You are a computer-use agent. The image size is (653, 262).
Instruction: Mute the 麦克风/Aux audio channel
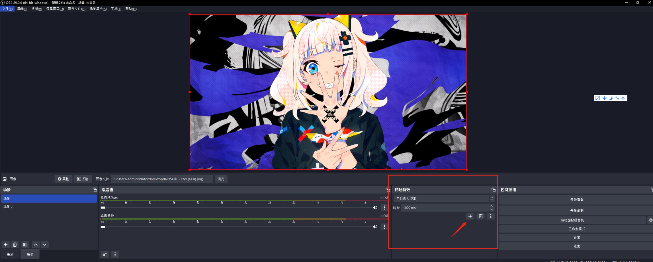click(375, 207)
